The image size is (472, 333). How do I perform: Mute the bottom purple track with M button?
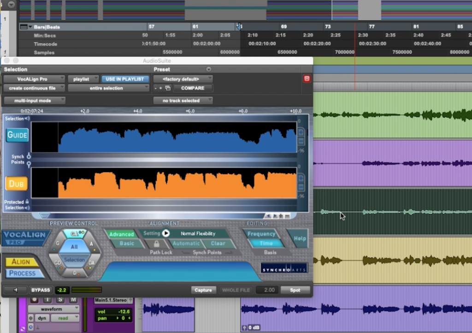click(x=74, y=299)
